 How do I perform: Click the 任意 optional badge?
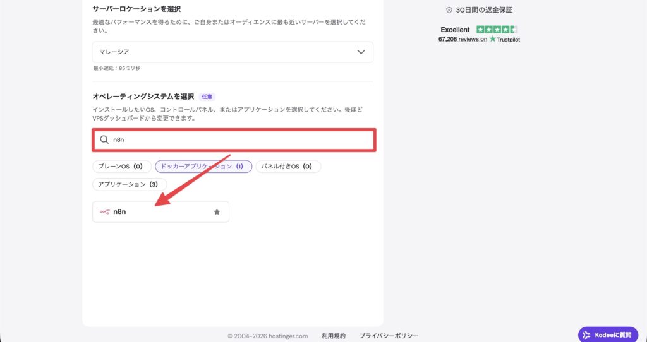coord(207,97)
